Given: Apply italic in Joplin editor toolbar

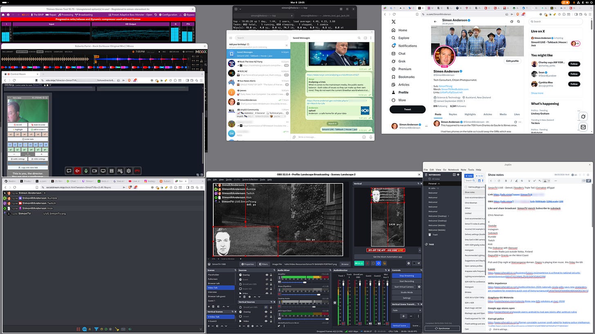Looking at the screenshot, I should [511, 181].
